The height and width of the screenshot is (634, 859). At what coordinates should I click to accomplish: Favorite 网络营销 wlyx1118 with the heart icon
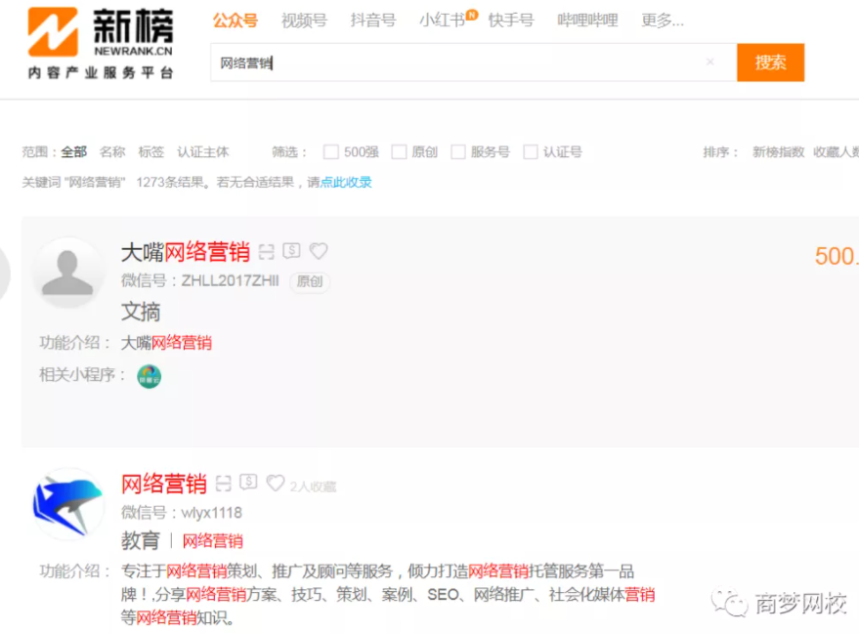point(275,483)
